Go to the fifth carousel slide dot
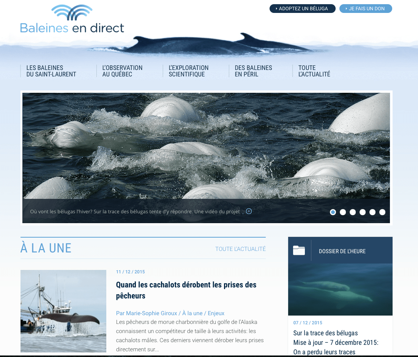 coord(372,212)
